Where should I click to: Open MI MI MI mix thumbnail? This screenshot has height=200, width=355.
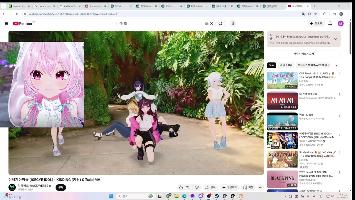coord(282,101)
